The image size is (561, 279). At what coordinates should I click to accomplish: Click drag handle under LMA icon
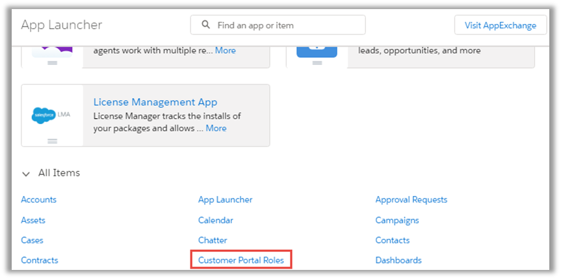pos(53,141)
